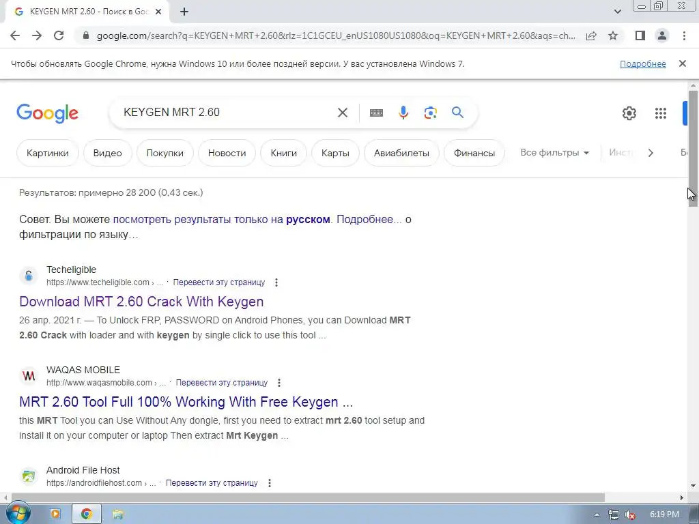Open the clock showing 6:19 PM
This screenshot has width=699, height=524.
(664, 514)
